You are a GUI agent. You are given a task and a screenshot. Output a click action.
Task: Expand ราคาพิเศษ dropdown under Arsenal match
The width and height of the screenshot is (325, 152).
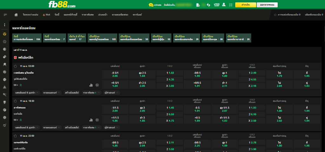91,127
